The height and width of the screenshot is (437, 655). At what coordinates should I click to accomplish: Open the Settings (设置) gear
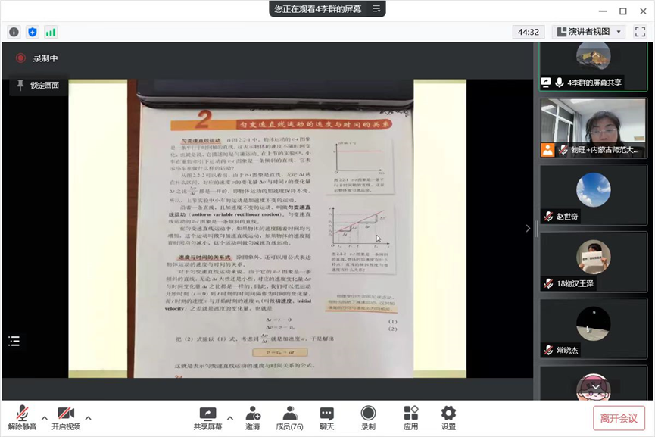tap(448, 417)
